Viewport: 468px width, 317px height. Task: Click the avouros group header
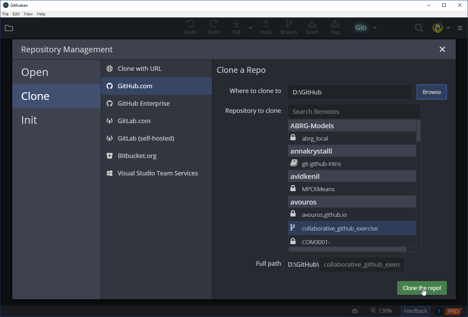352,202
